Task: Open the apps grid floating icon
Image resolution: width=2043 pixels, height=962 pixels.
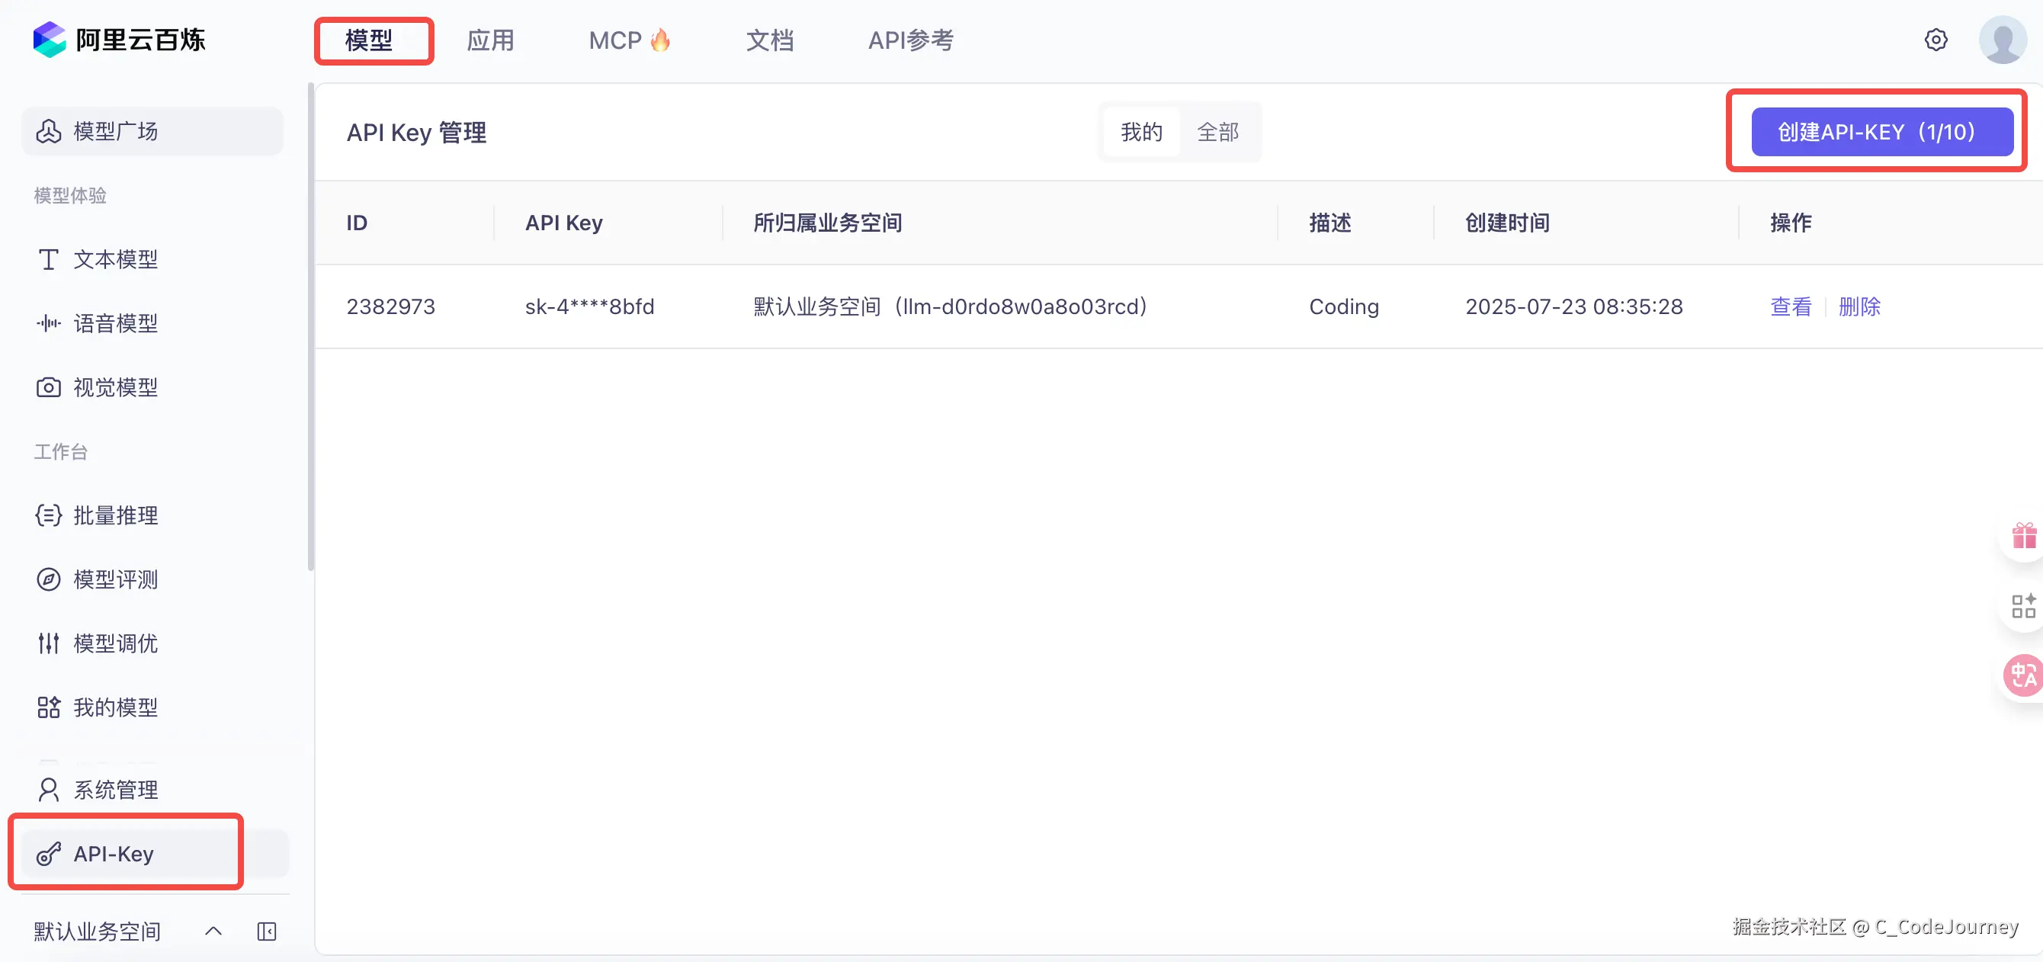Action: point(2023,606)
